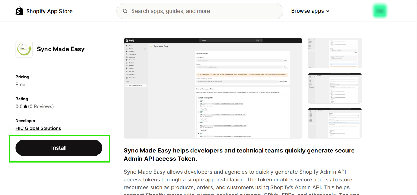This screenshot has height=195, width=417.
Task: Focus the Search apps, guides, and more field
Action: tap(203, 11)
